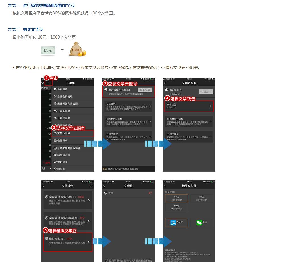Select the 系统设置 gear icon

(x=55, y=89)
